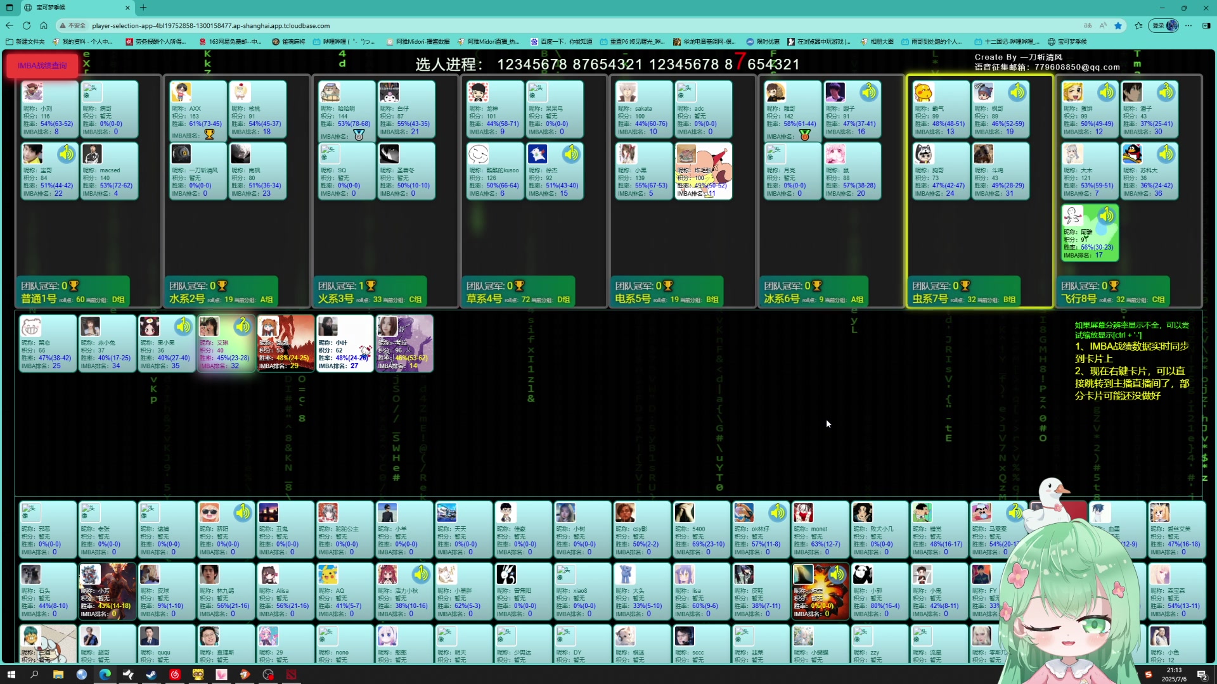Viewport: 1217px width, 684px height.
Task: Switch to the 宝可梦季终 browser tab
Action: click(x=76, y=8)
